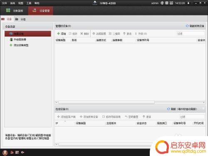Click 刷新 (每60秒自动刷新) for online devices
The image size is (208, 156).
coord(182,109)
